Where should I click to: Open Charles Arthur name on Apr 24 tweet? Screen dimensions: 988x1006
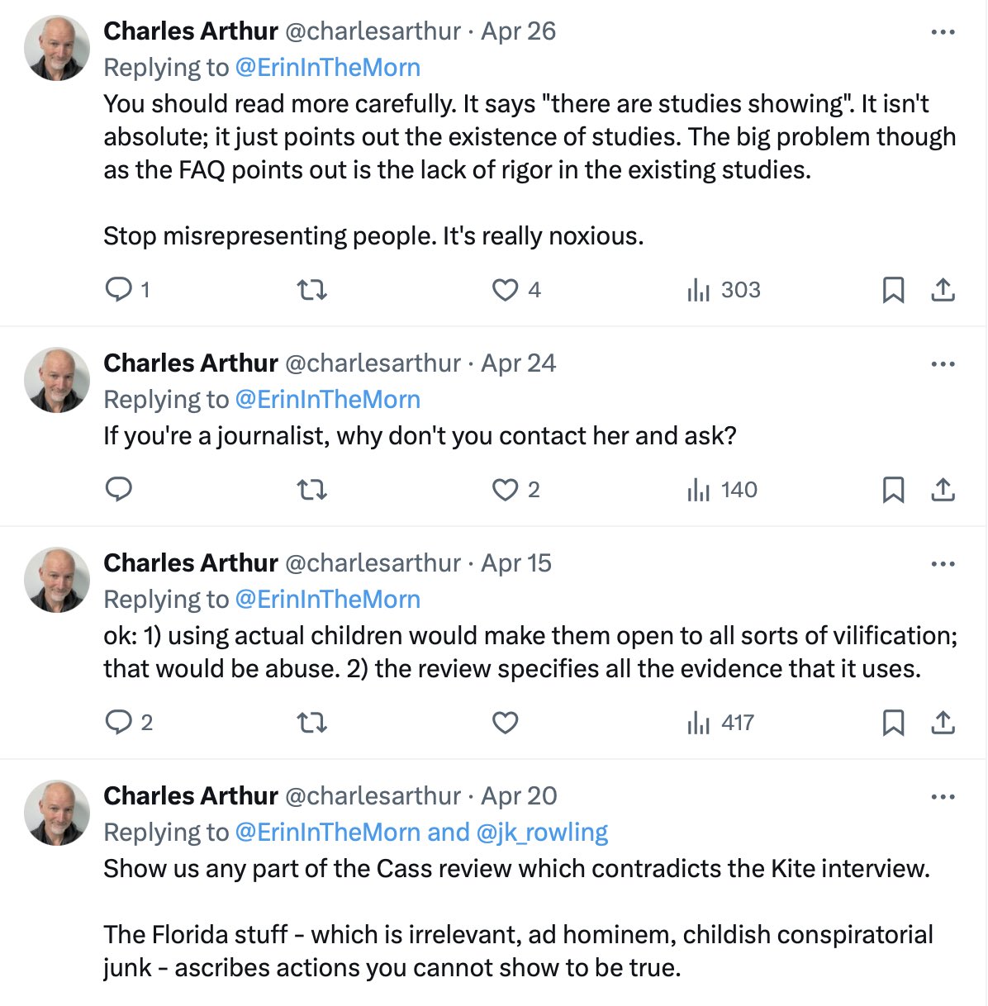[x=191, y=363]
